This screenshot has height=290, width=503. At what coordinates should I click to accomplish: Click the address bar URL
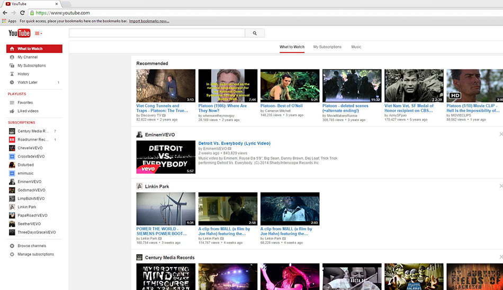pyautogui.click(x=62, y=13)
